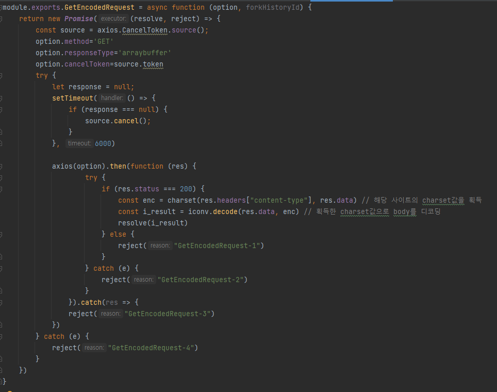Viewport: 497px width, 392px height.
Task: Click 'status' in res.status
Action: (x=147, y=189)
